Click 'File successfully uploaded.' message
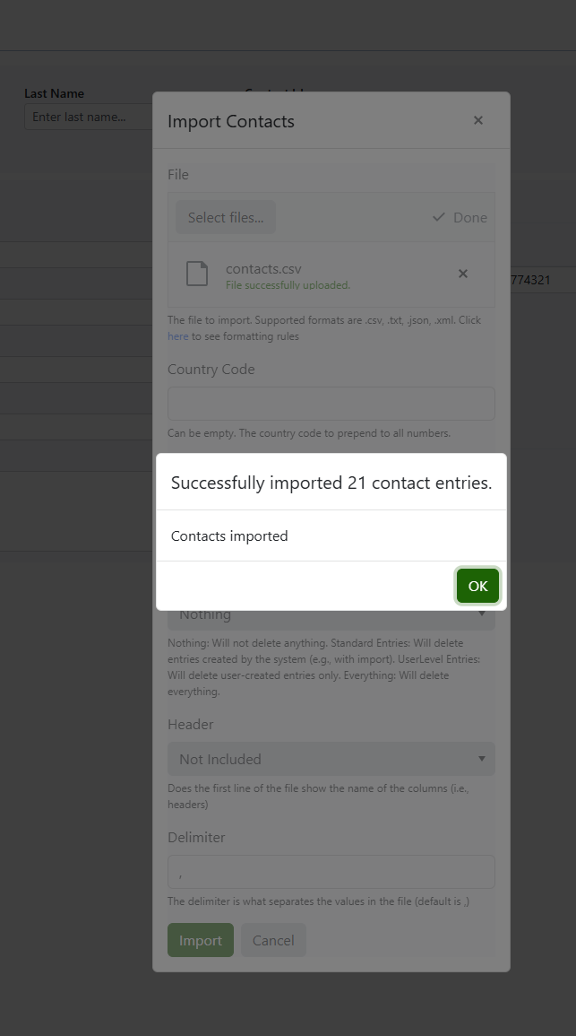Screen dimensions: 576x1036 pos(288,285)
